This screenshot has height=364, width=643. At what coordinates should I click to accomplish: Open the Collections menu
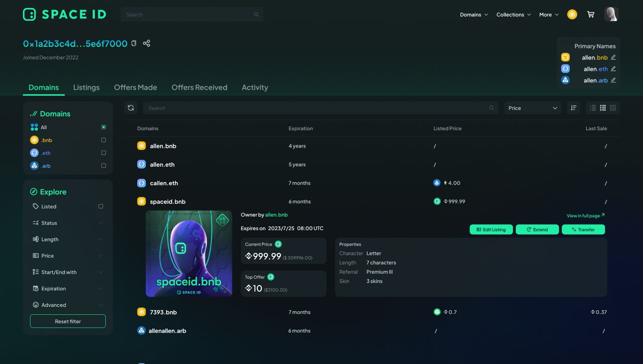pyautogui.click(x=513, y=14)
